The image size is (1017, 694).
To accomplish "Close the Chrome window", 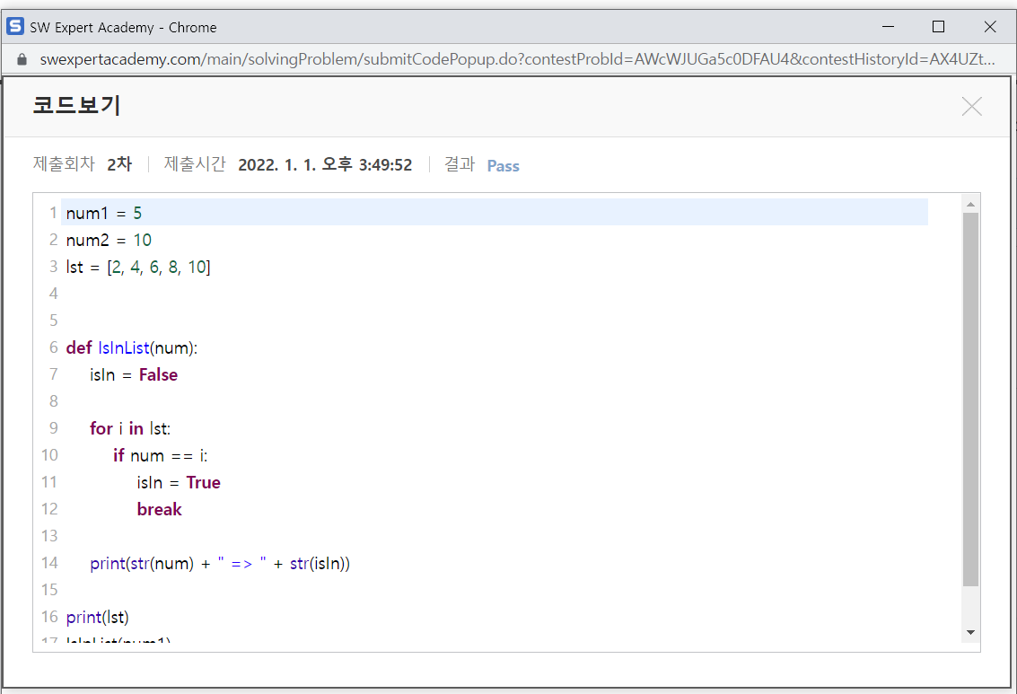I will (x=990, y=27).
